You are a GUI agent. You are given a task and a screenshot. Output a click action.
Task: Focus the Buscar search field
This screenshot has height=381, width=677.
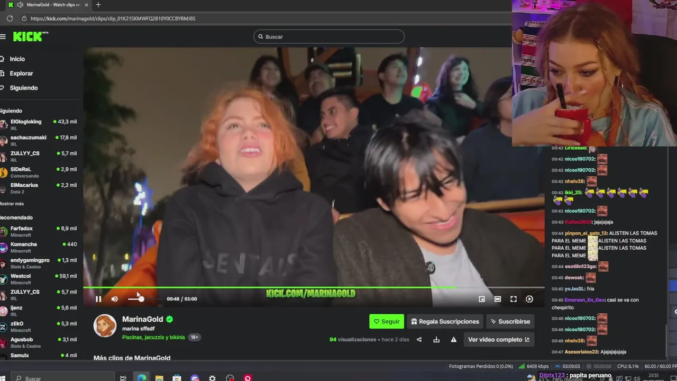329,37
